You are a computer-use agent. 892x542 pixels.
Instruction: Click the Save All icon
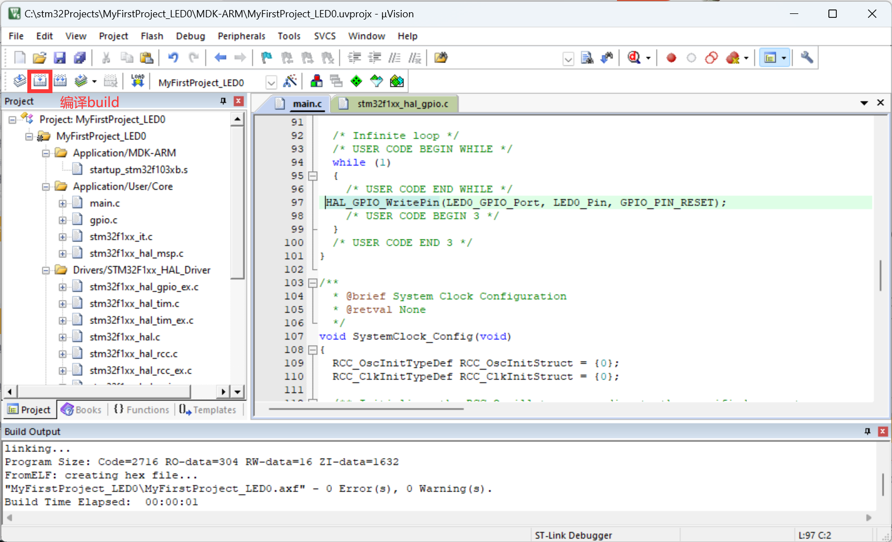click(x=80, y=57)
